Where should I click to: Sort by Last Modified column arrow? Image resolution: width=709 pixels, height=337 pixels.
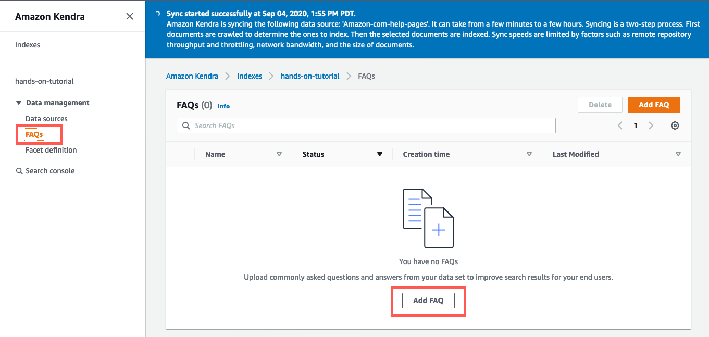(x=678, y=154)
